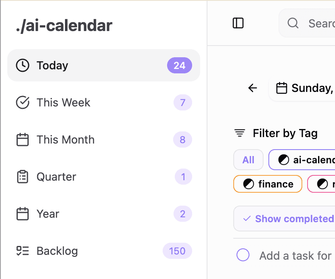The width and height of the screenshot is (335, 279).
Task: Click the Quarter clipboard icon
Action: [x=23, y=177]
